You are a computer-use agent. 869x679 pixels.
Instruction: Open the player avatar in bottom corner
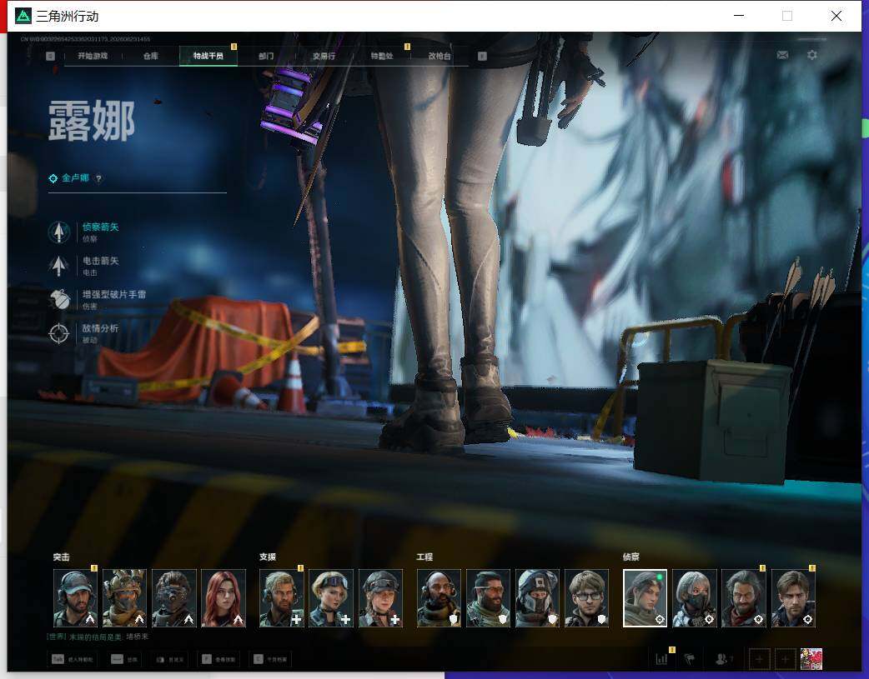tap(811, 659)
